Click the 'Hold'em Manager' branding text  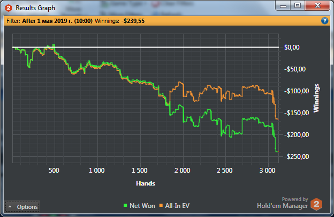pos(283,206)
